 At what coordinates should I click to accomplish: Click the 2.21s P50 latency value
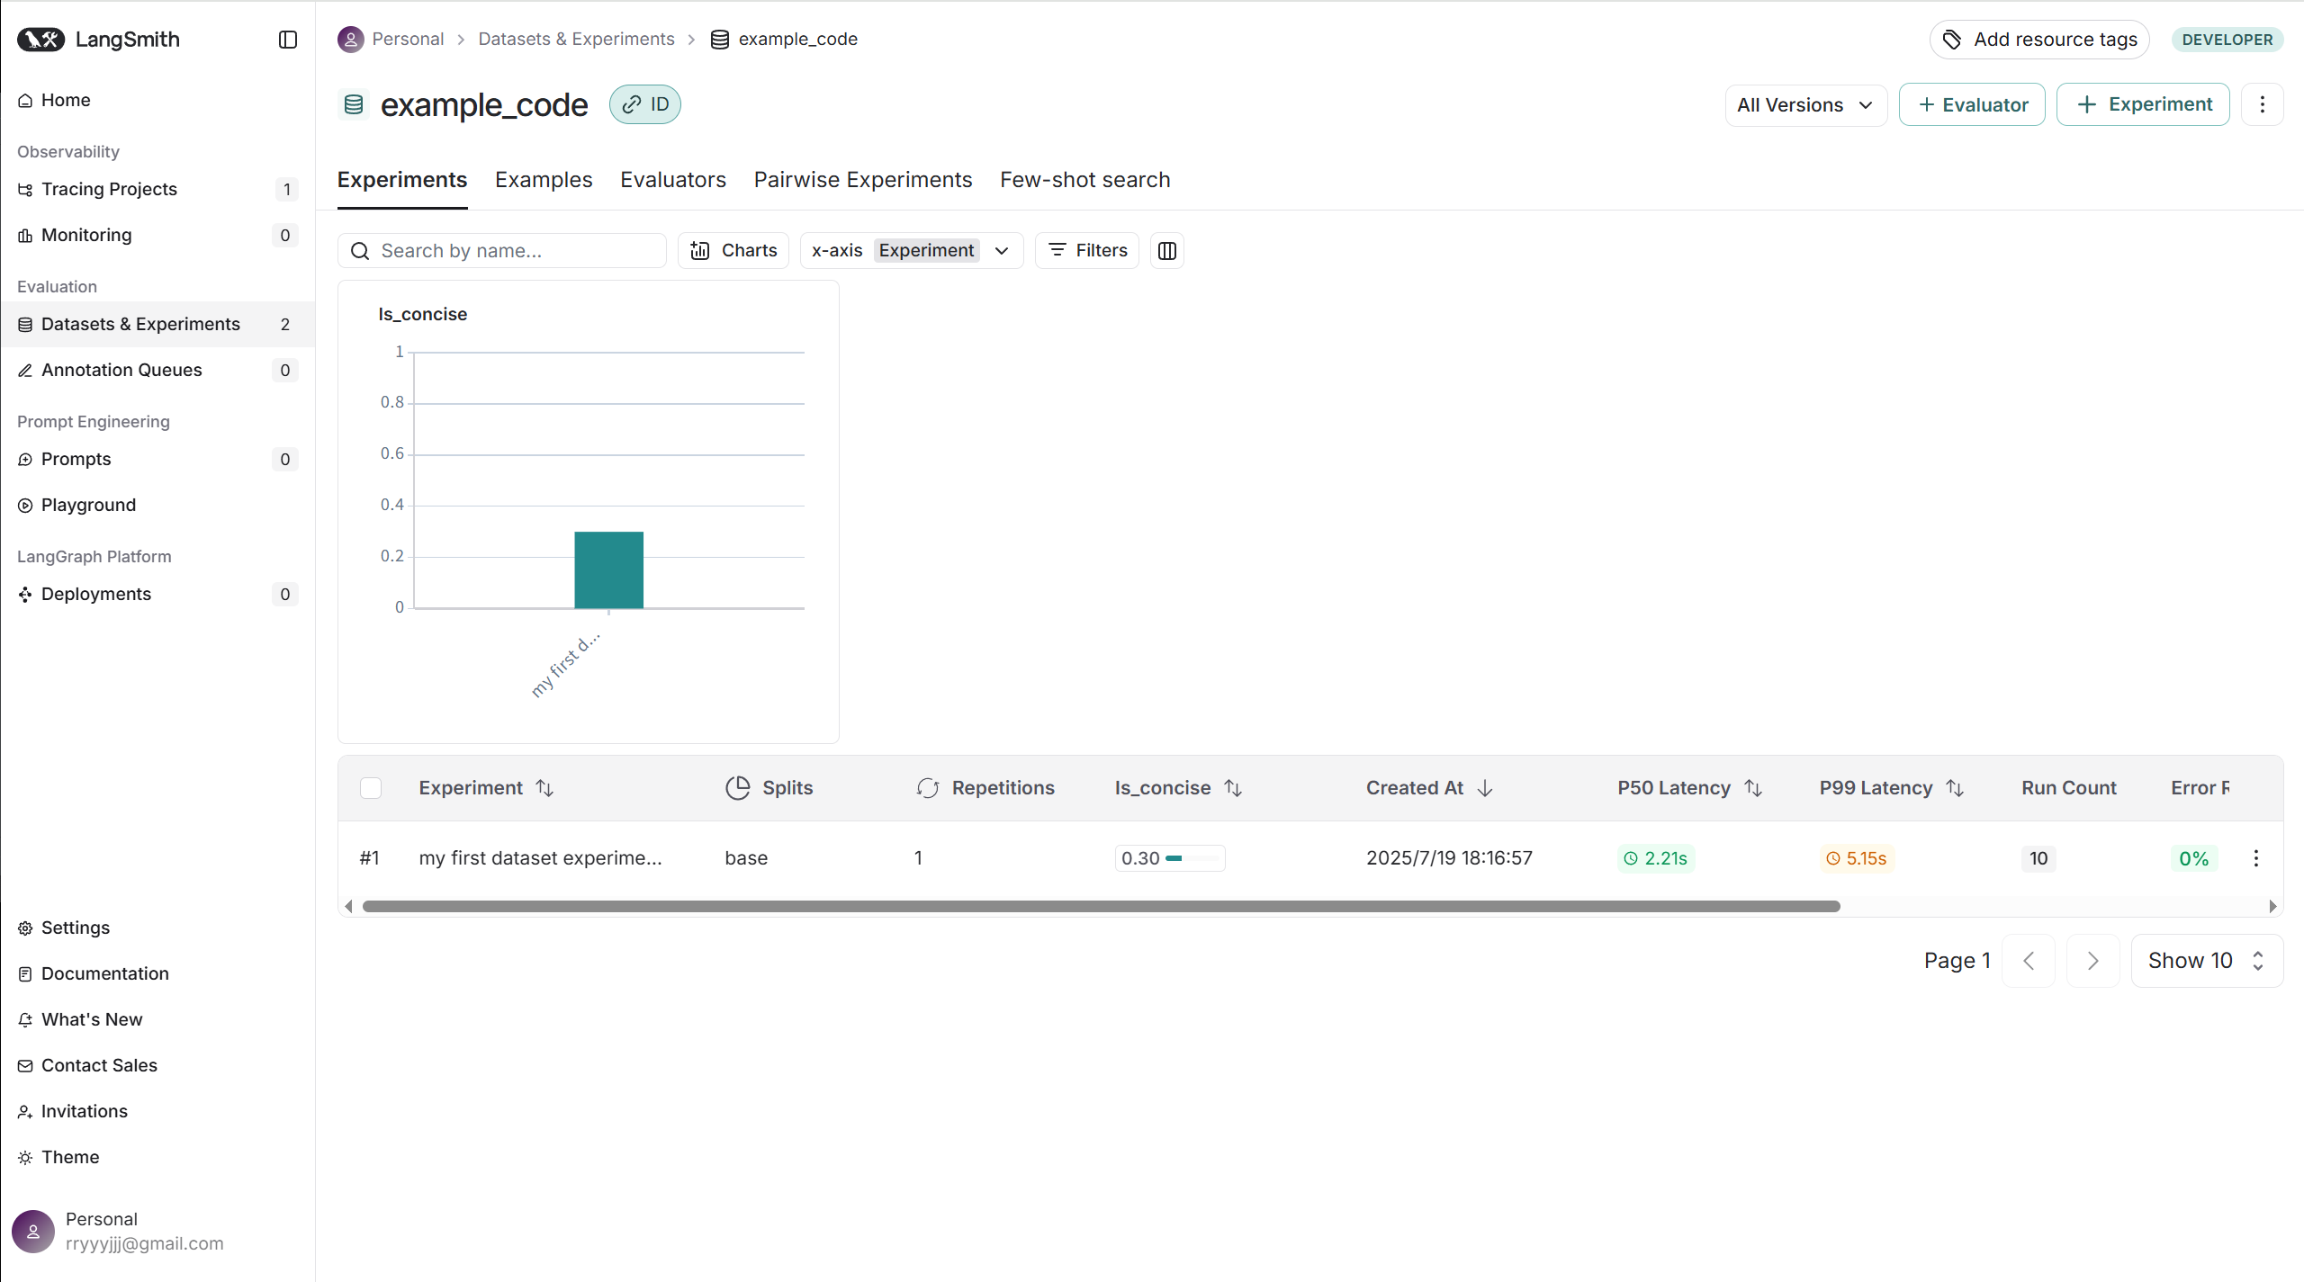tap(1656, 858)
